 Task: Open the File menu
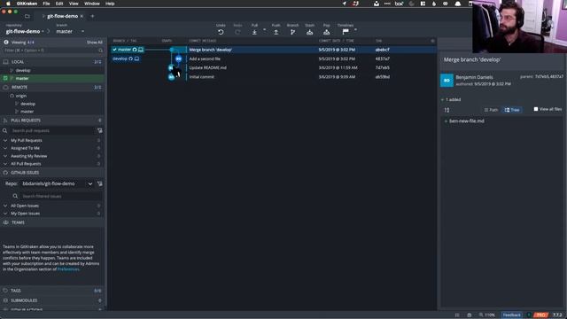click(46, 4)
